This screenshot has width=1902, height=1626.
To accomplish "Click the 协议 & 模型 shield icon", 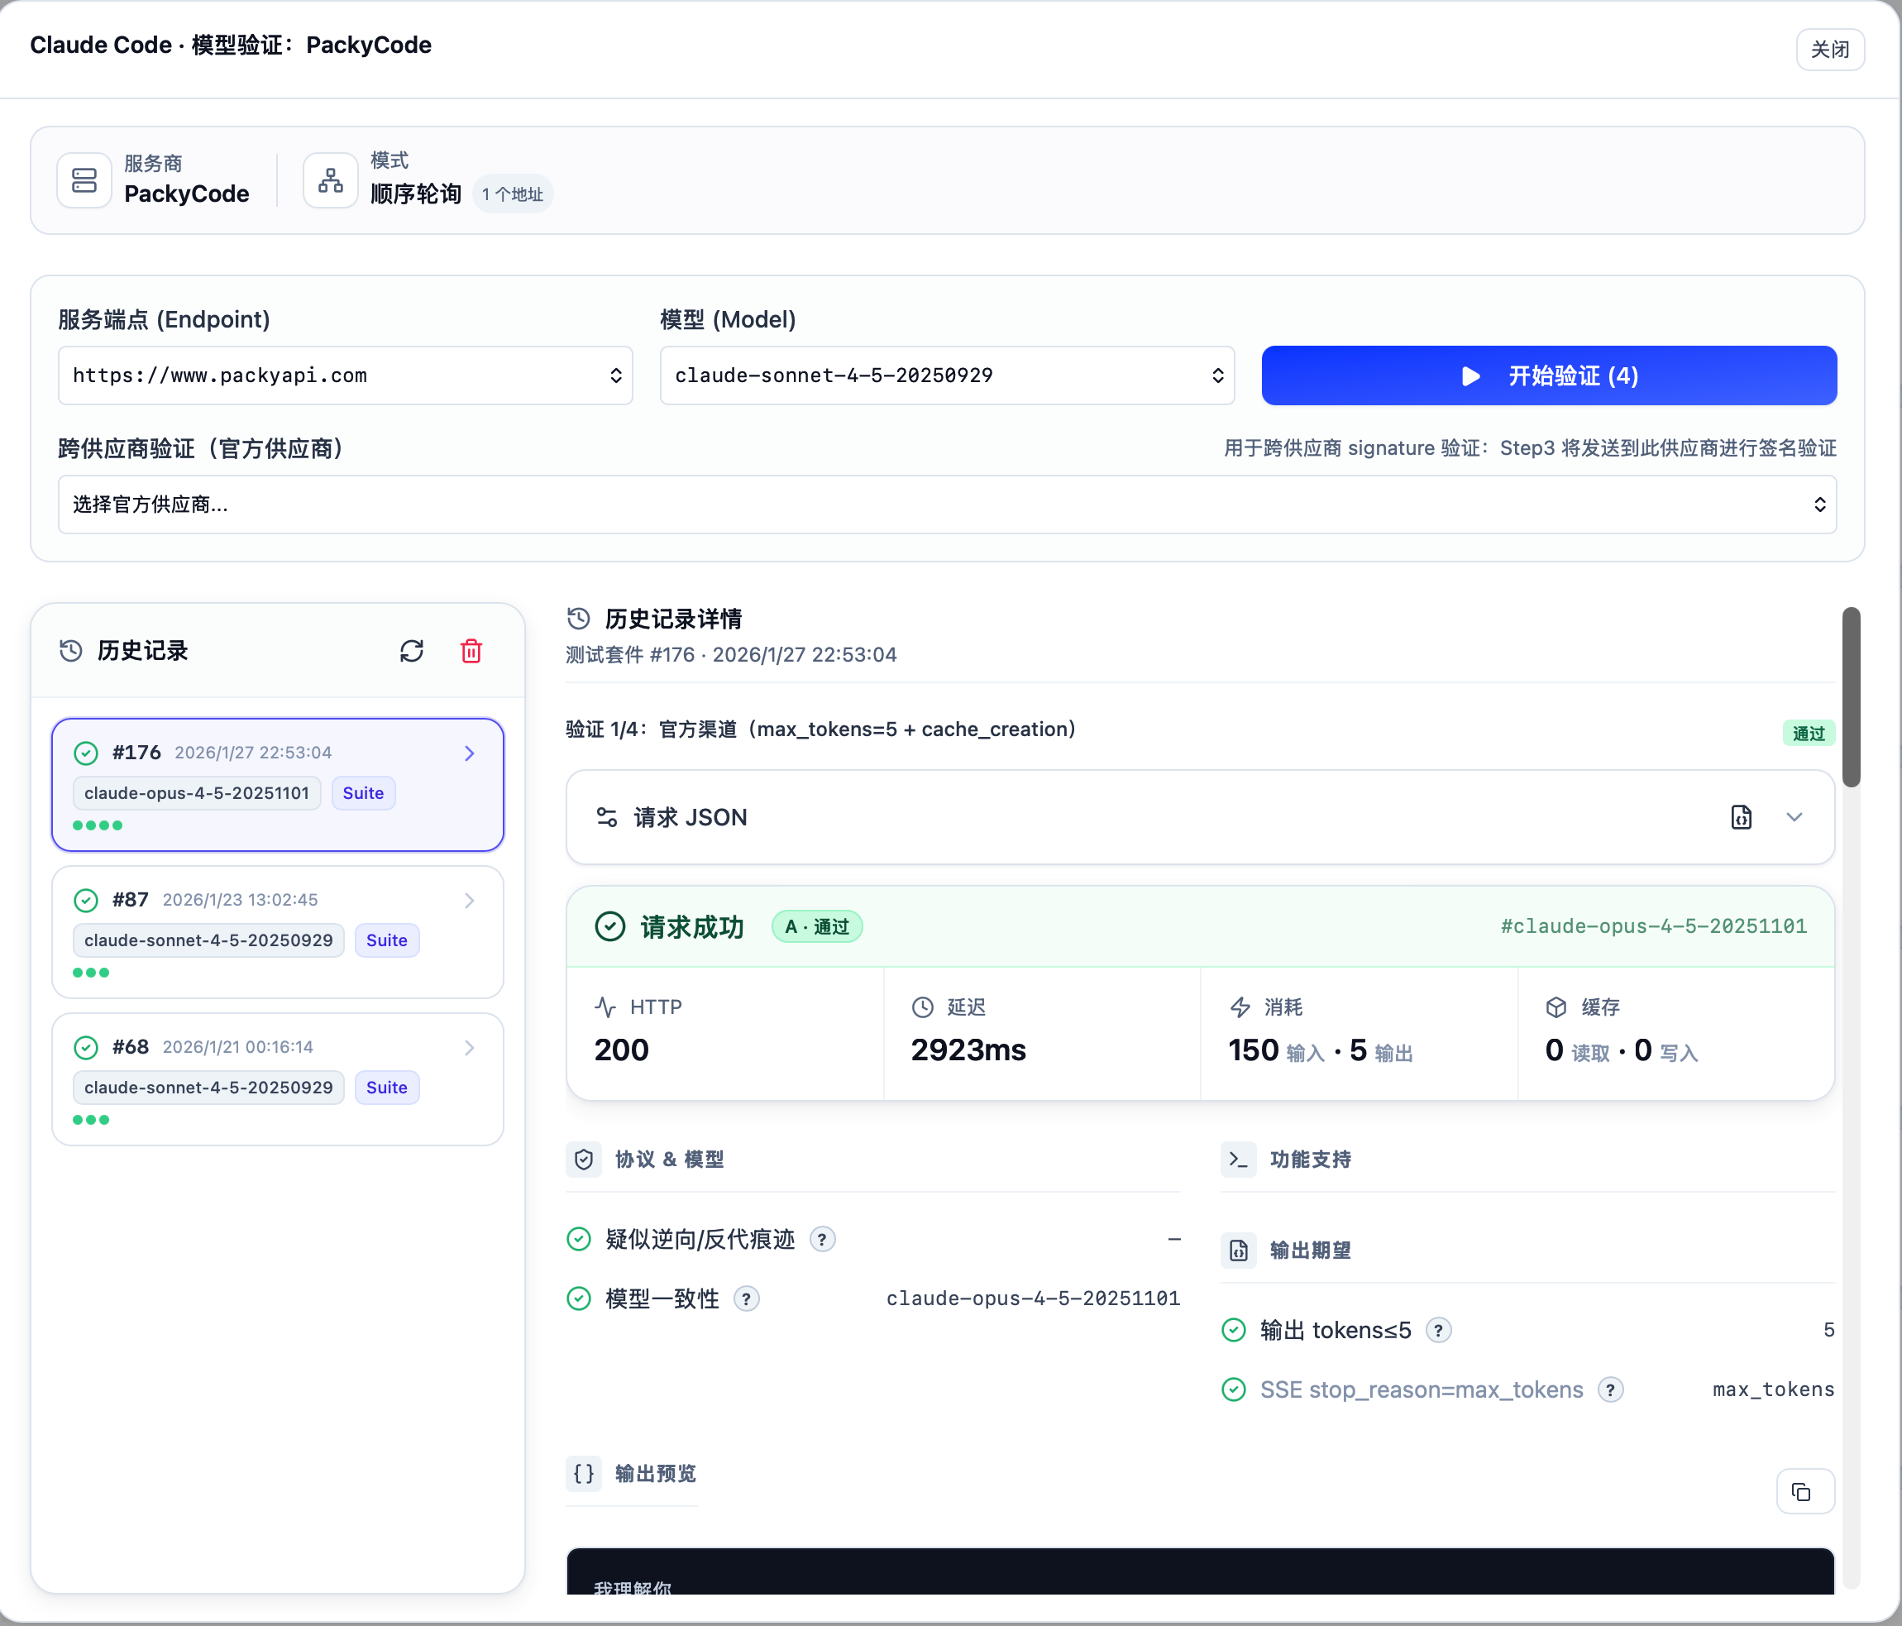I will point(584,1160).
